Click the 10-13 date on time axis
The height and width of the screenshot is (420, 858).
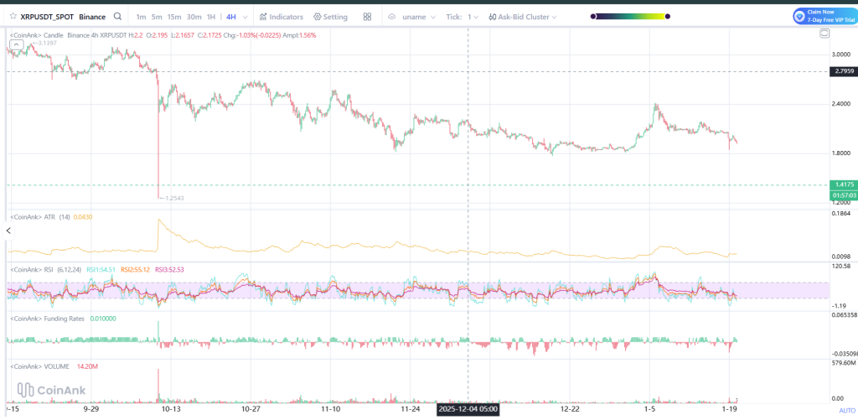171,409
